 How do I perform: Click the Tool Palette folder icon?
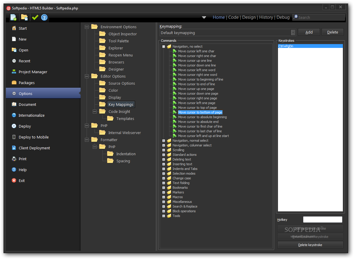coord(102,41)
